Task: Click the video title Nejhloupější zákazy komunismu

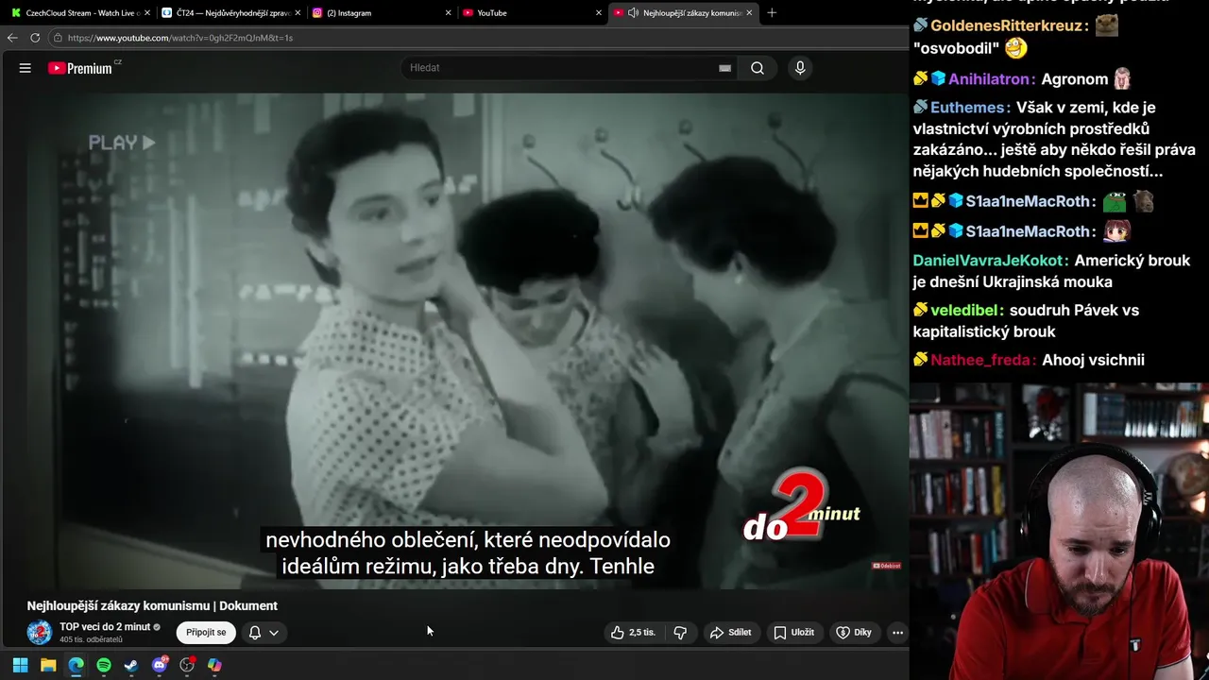Action: pos(152,606)
